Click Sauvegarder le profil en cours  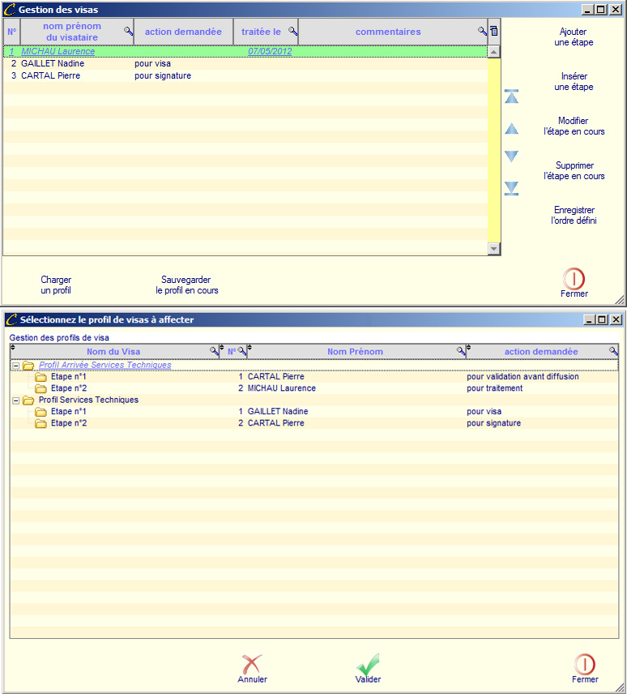186,285
